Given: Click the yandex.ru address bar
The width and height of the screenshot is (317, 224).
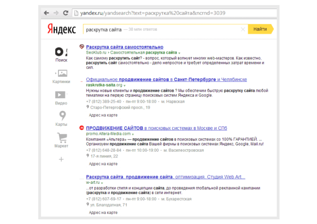Looking at the screenshot, I should (175, 13).
